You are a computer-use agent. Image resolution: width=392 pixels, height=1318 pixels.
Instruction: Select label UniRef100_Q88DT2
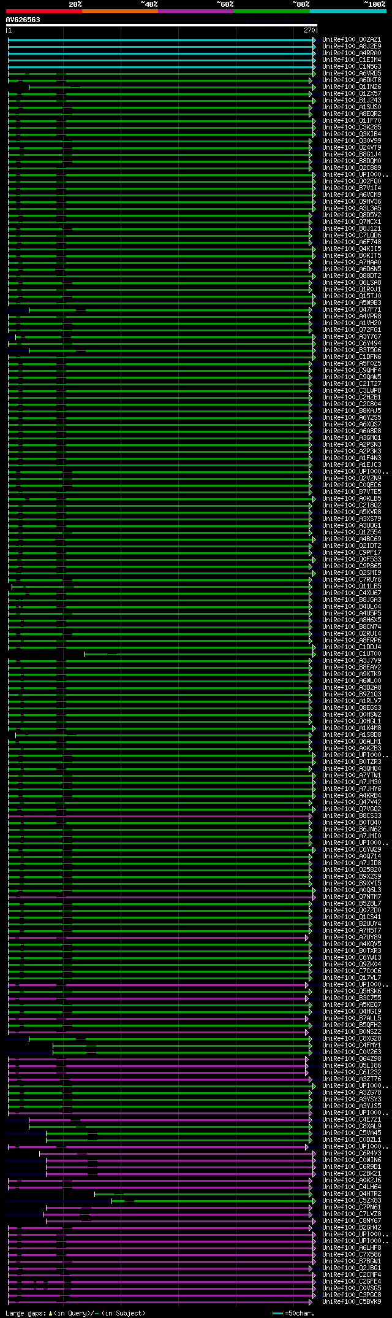352,276
